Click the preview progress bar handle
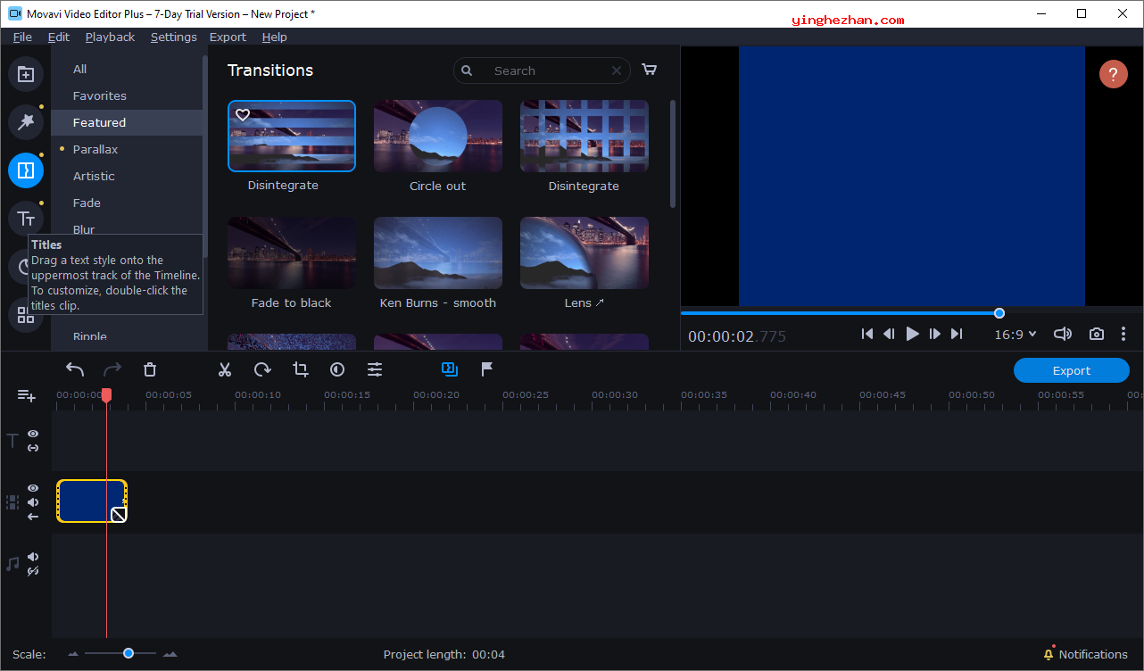The image size is (1144, 671). click(x=999, y=313)
